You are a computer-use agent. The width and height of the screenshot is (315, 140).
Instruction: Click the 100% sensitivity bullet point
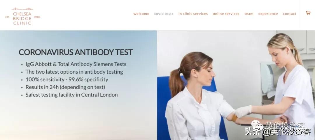67,79
